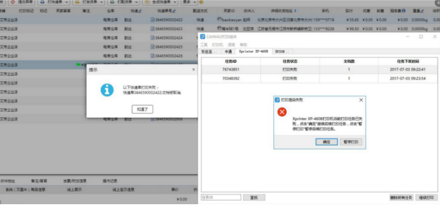Click the ¥55.65 paid amount cell
The height and width of the screenshot is (207, 440).
[352, 20]
